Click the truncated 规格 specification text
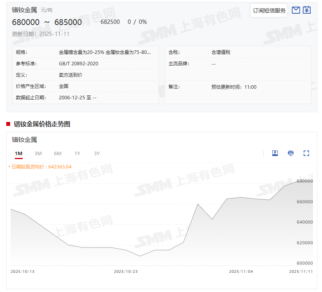 click(105, 52)
